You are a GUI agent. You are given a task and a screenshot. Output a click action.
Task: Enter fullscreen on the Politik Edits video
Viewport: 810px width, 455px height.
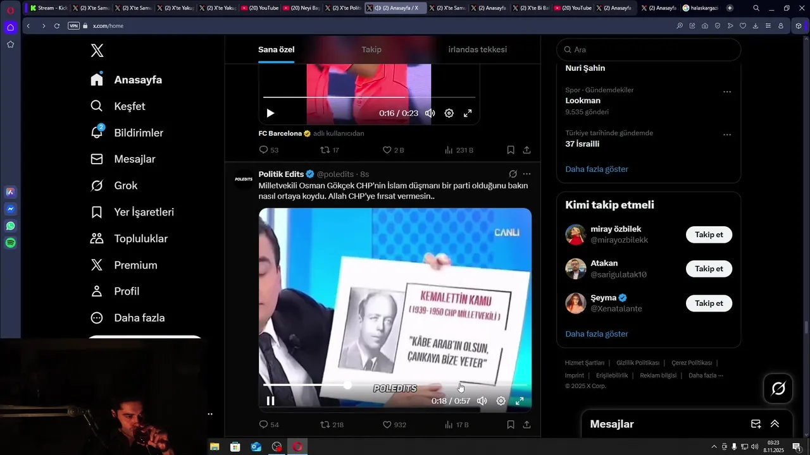point(520,401)
